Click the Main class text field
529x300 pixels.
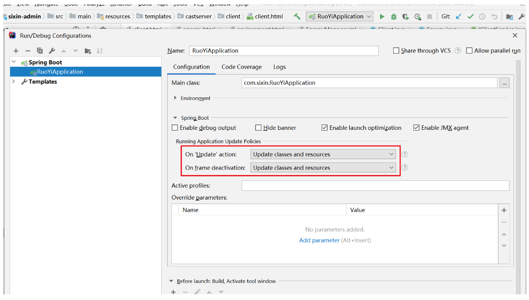click(370, 82)
